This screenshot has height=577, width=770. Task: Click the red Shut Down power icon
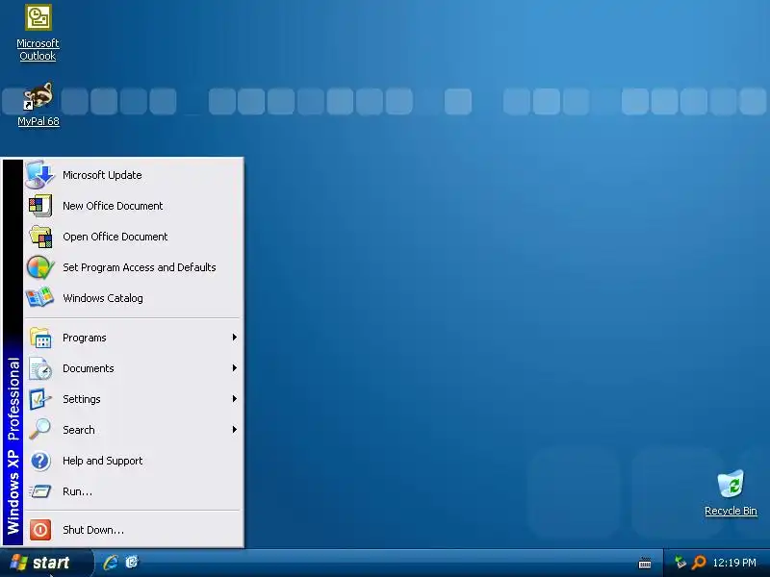pyautogui.click(x=40, y=530)
